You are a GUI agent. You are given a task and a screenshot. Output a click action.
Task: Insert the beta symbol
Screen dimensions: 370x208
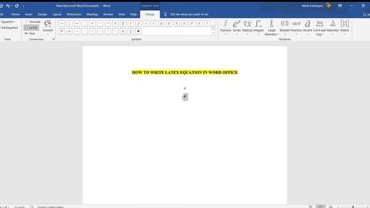click(x=123, y=24)
